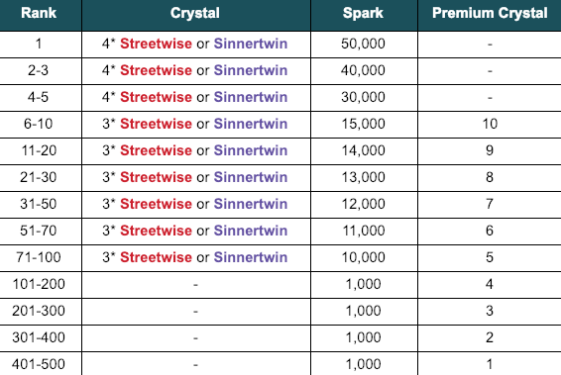
Task: Select the rank 401-500 cell
Action: click(41, 364)
